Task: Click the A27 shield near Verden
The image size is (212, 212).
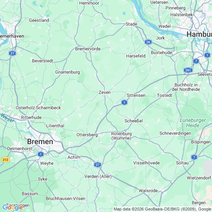Action: (98, 165)
